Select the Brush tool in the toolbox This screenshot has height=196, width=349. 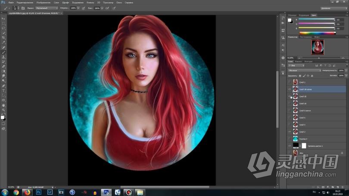pyautogui.click(x=3, y=52)
